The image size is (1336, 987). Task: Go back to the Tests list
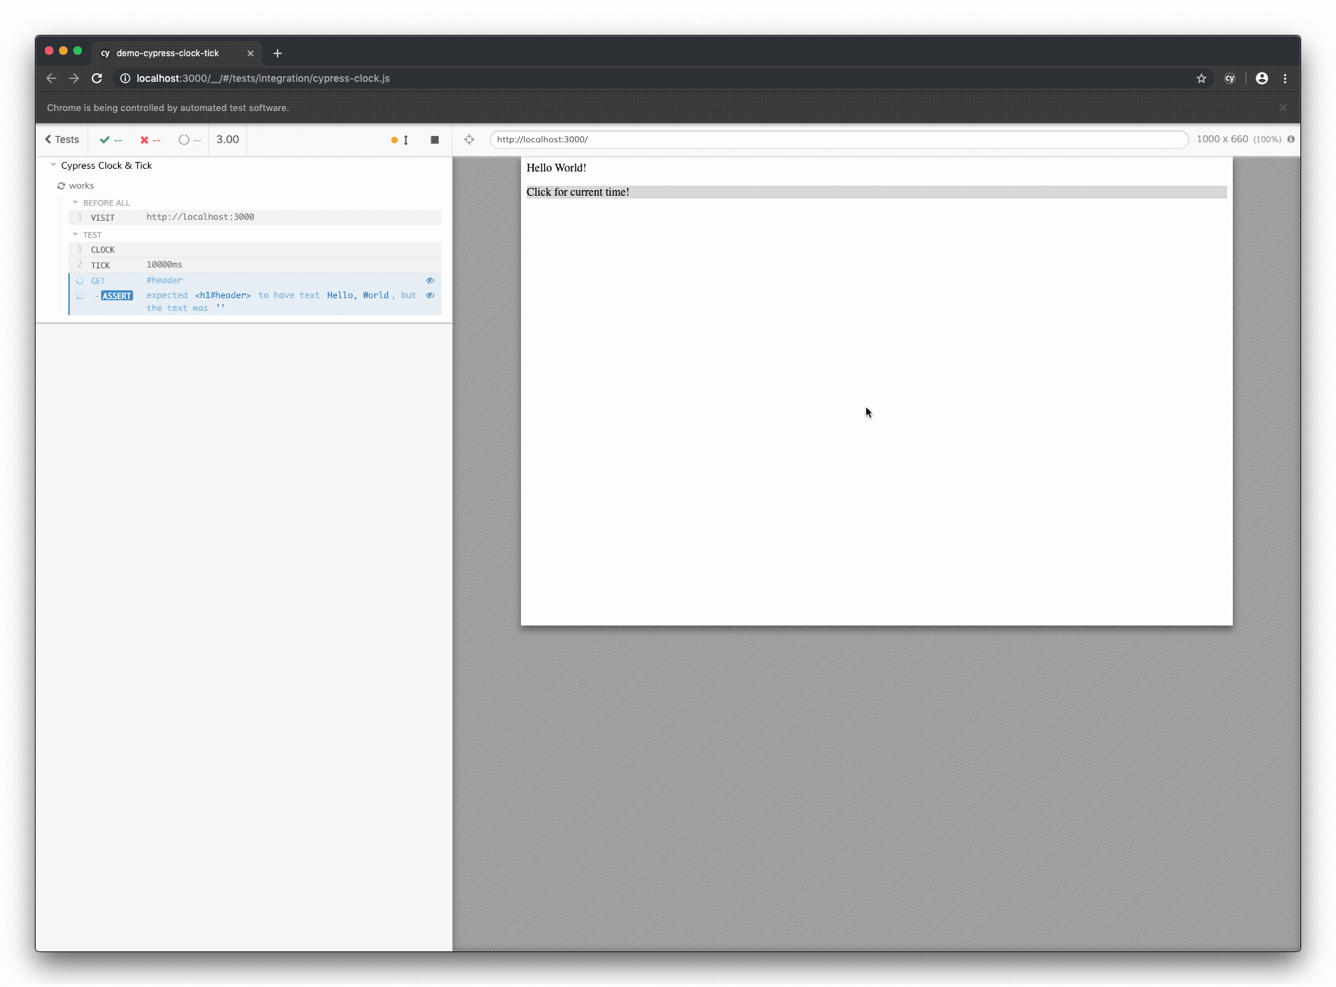click(61, 139)
